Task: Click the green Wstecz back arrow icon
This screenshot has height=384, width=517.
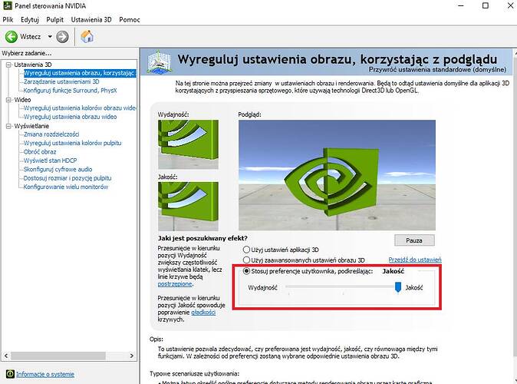Action: (x=12, y=37)
